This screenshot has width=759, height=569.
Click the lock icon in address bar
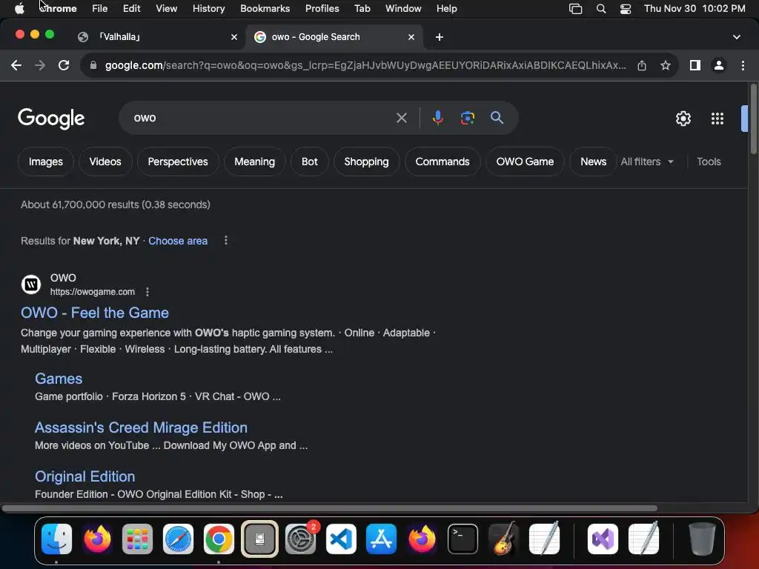[x=93, y=65]
